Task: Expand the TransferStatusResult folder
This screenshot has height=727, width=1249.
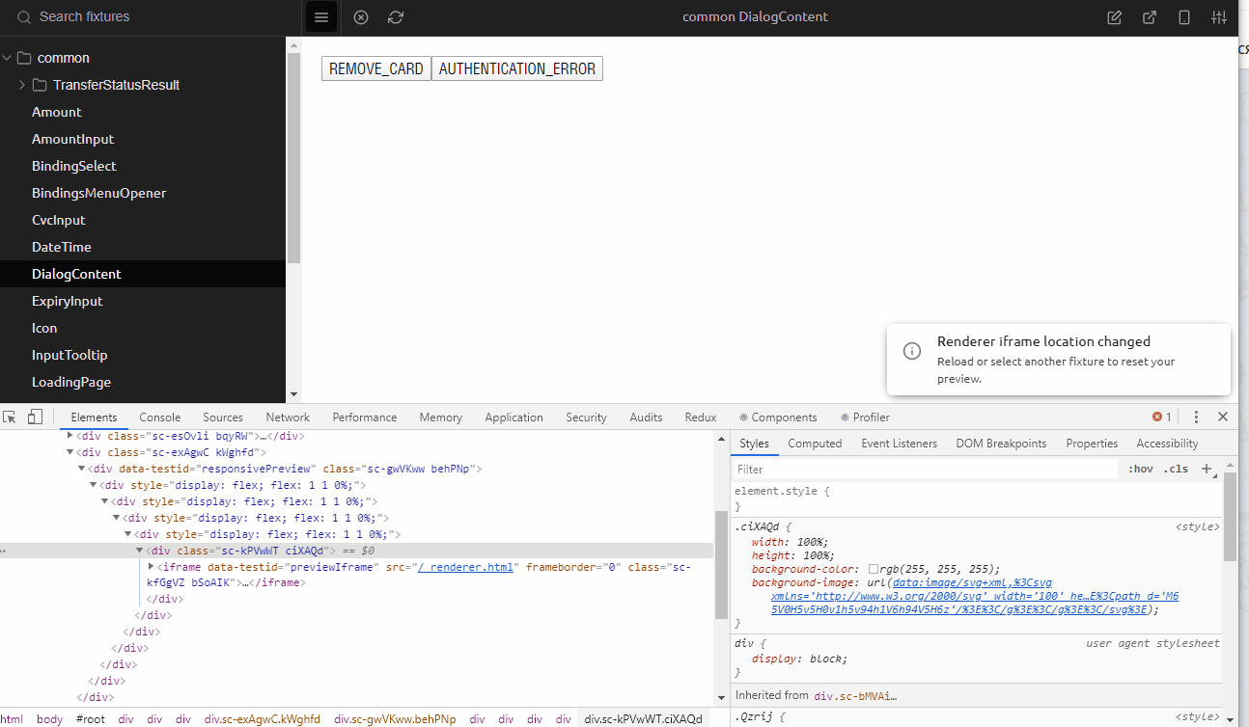Action: pos(20,85)
